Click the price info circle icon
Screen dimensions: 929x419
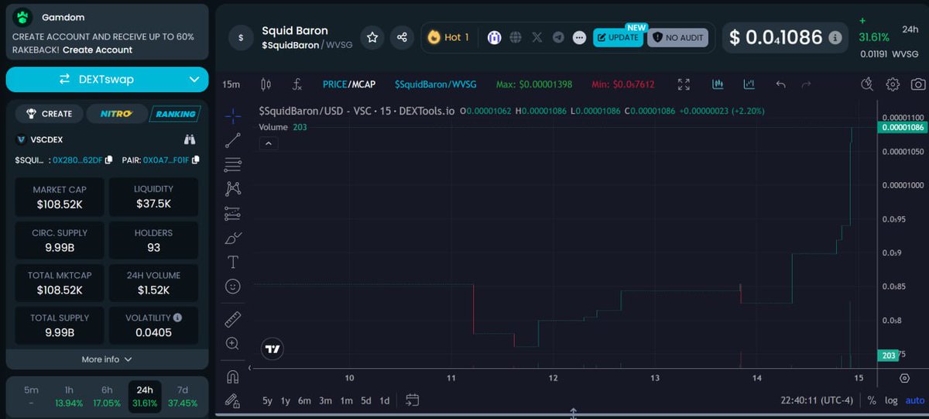(835, 37)
